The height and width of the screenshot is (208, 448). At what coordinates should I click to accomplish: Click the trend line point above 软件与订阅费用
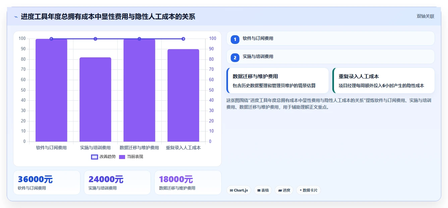51,39
